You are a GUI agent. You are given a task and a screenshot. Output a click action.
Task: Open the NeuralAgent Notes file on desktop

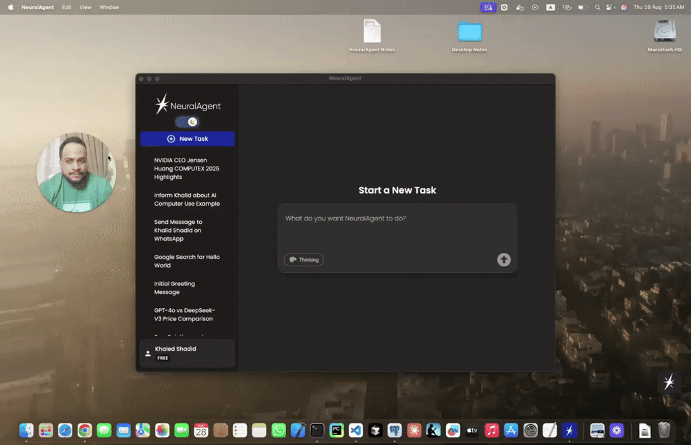(372, 32)
